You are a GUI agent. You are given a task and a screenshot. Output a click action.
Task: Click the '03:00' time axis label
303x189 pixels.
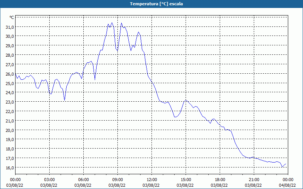coord(49,180)
